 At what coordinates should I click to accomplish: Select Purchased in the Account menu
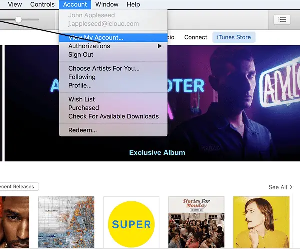(113, 108)
